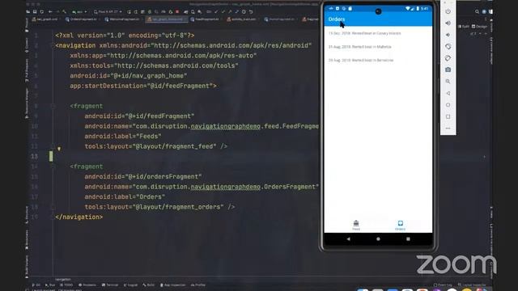518x291 pixels.
Task: Open the TODO tool window
Action: (x=66, y=285)
